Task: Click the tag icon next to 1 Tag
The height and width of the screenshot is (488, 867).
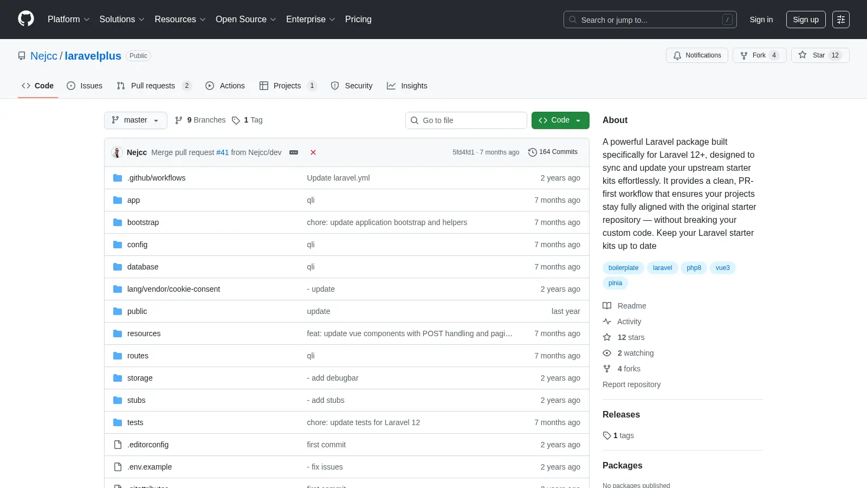Action: tap(236, 120)
